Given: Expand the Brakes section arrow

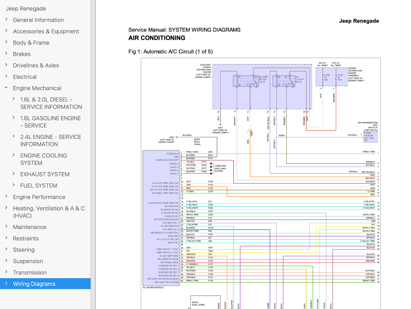Looking at the screenshot, I should point(6,53).
